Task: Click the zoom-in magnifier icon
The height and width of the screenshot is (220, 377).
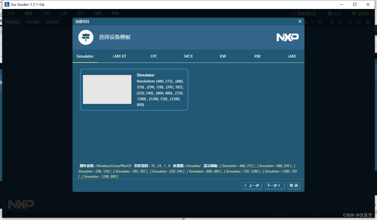Action: tap(320, 22)
